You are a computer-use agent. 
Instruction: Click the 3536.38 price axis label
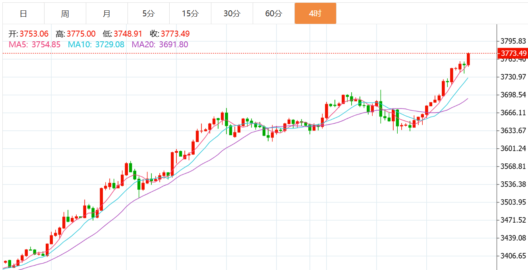tap(514, 184)
